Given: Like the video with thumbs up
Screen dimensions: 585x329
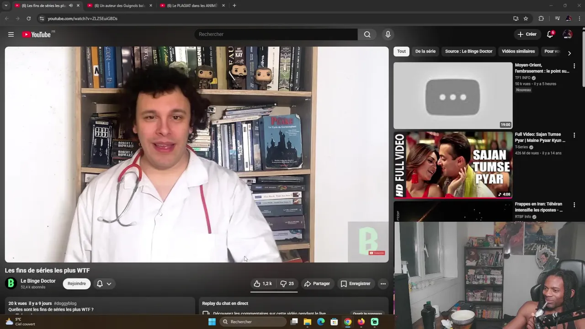Looking at the screenshot, I should tap(263, 284).
